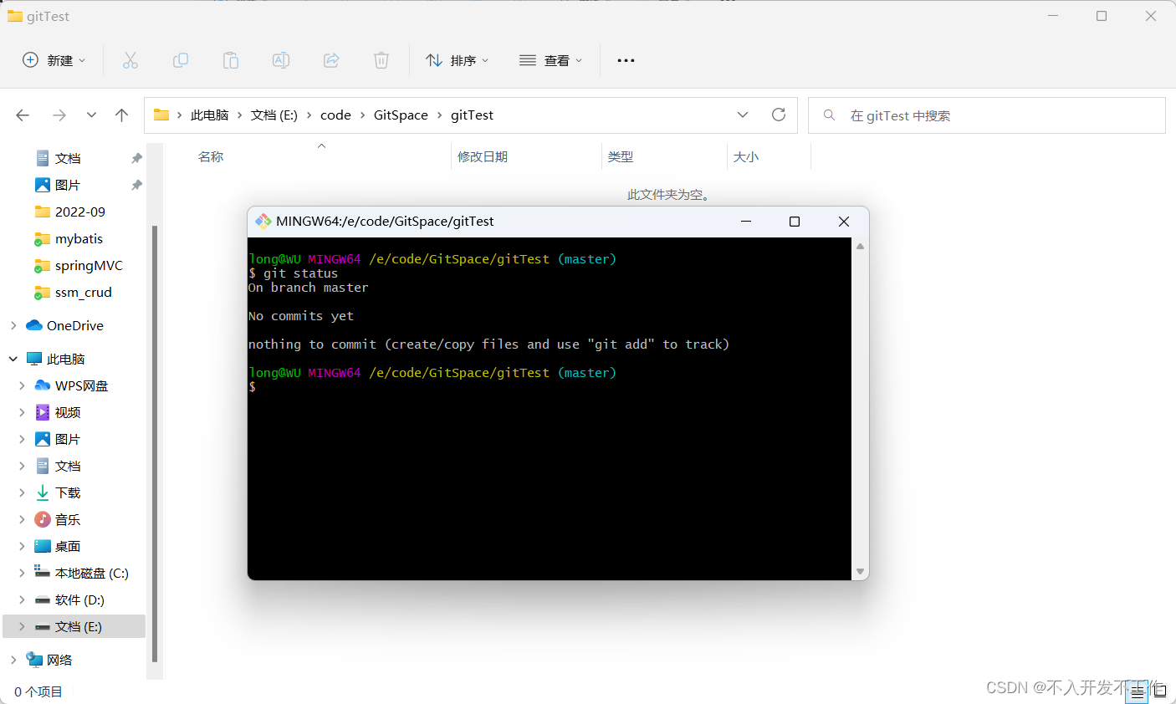Open the three-dots See more menu
This screenshot has height=704, width=1176.
(x=626, y=60)
